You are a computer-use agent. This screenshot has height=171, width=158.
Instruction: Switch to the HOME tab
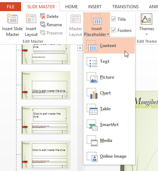click(72, 7)
